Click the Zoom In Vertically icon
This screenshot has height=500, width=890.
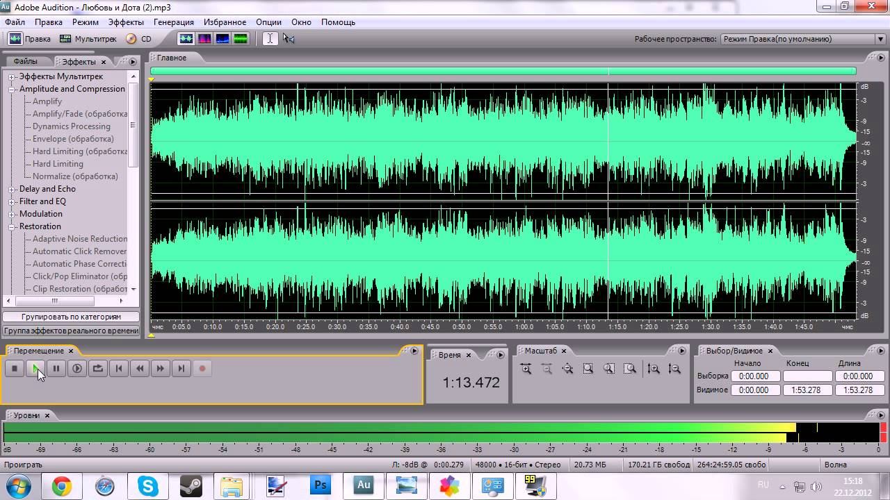[x=654, y=369]
